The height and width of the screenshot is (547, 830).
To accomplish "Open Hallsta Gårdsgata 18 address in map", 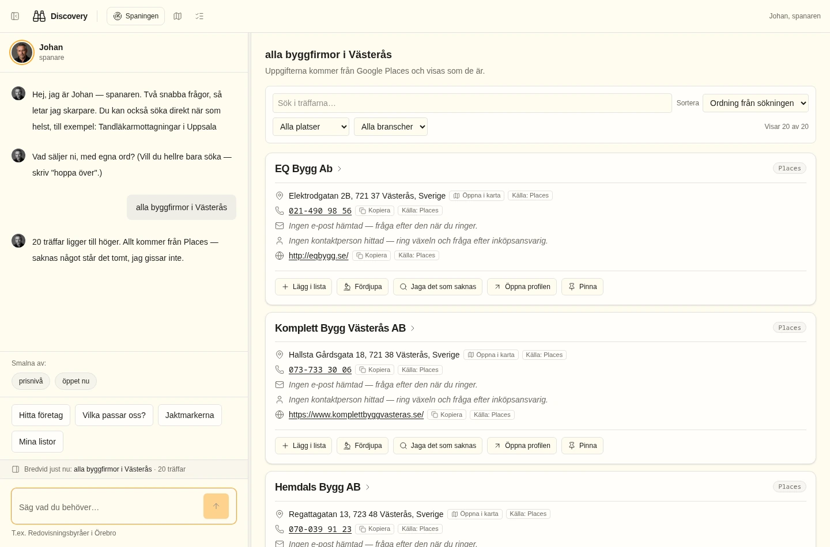I will (x=491, y=355).
